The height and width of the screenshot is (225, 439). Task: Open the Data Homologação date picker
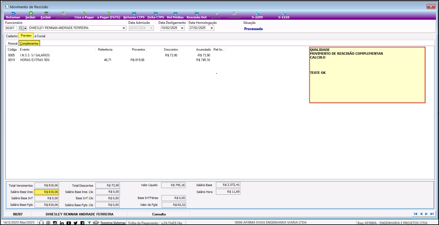pyautogui.click(x=212, y=28)
